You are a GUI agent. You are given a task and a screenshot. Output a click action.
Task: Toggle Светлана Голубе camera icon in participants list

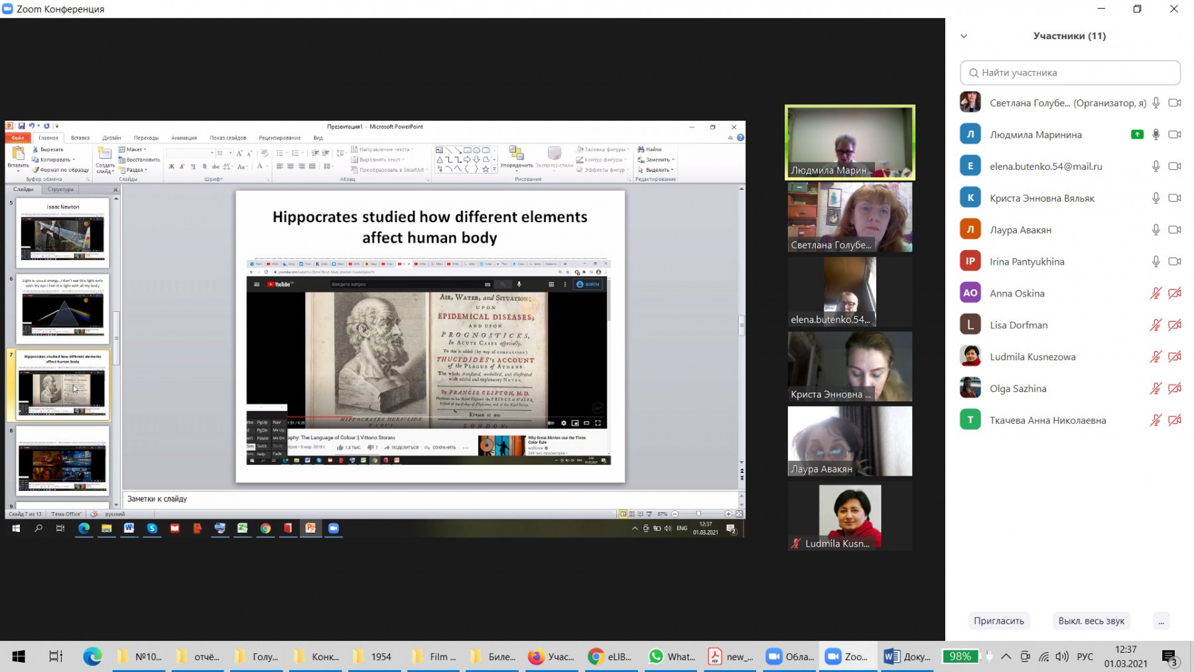tap(1175, 103)
